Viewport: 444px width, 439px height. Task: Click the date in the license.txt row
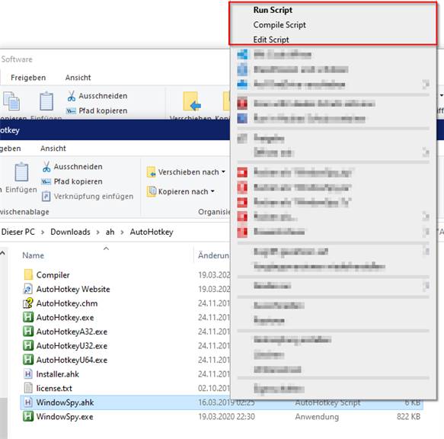pos(214,388)
